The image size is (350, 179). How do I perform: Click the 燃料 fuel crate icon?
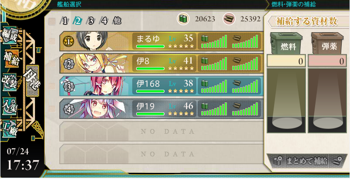click(286, 43)
